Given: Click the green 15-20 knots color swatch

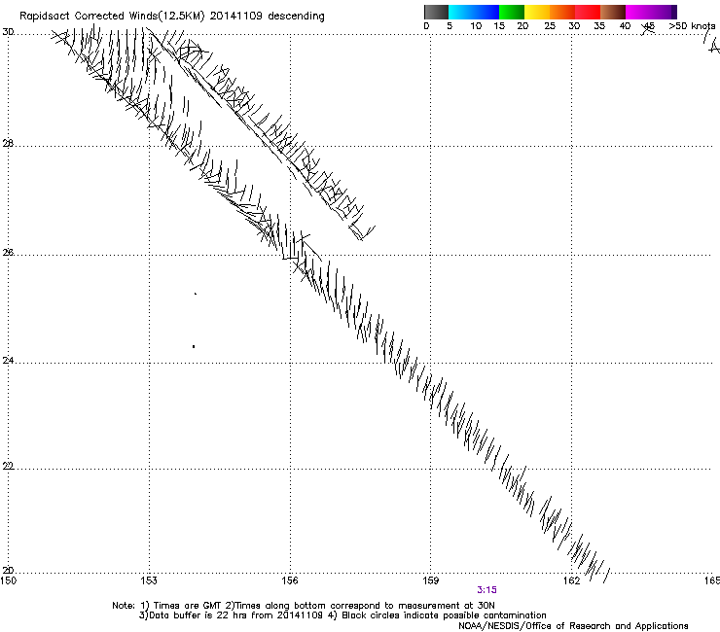Looking at the screenshot, I should (512, 12).
